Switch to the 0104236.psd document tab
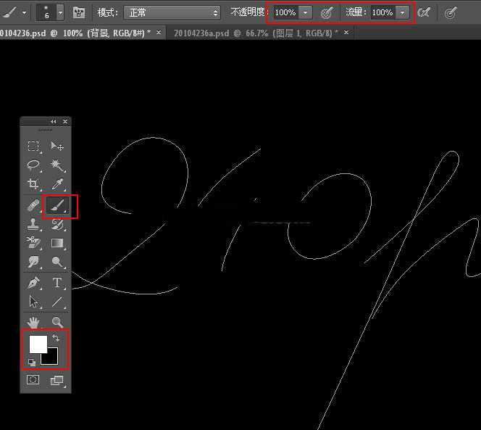 tap(72, 33)
